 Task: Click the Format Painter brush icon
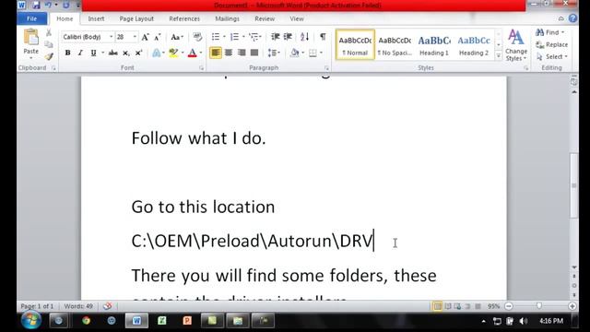pyautogui.click(x=49, y=57)
